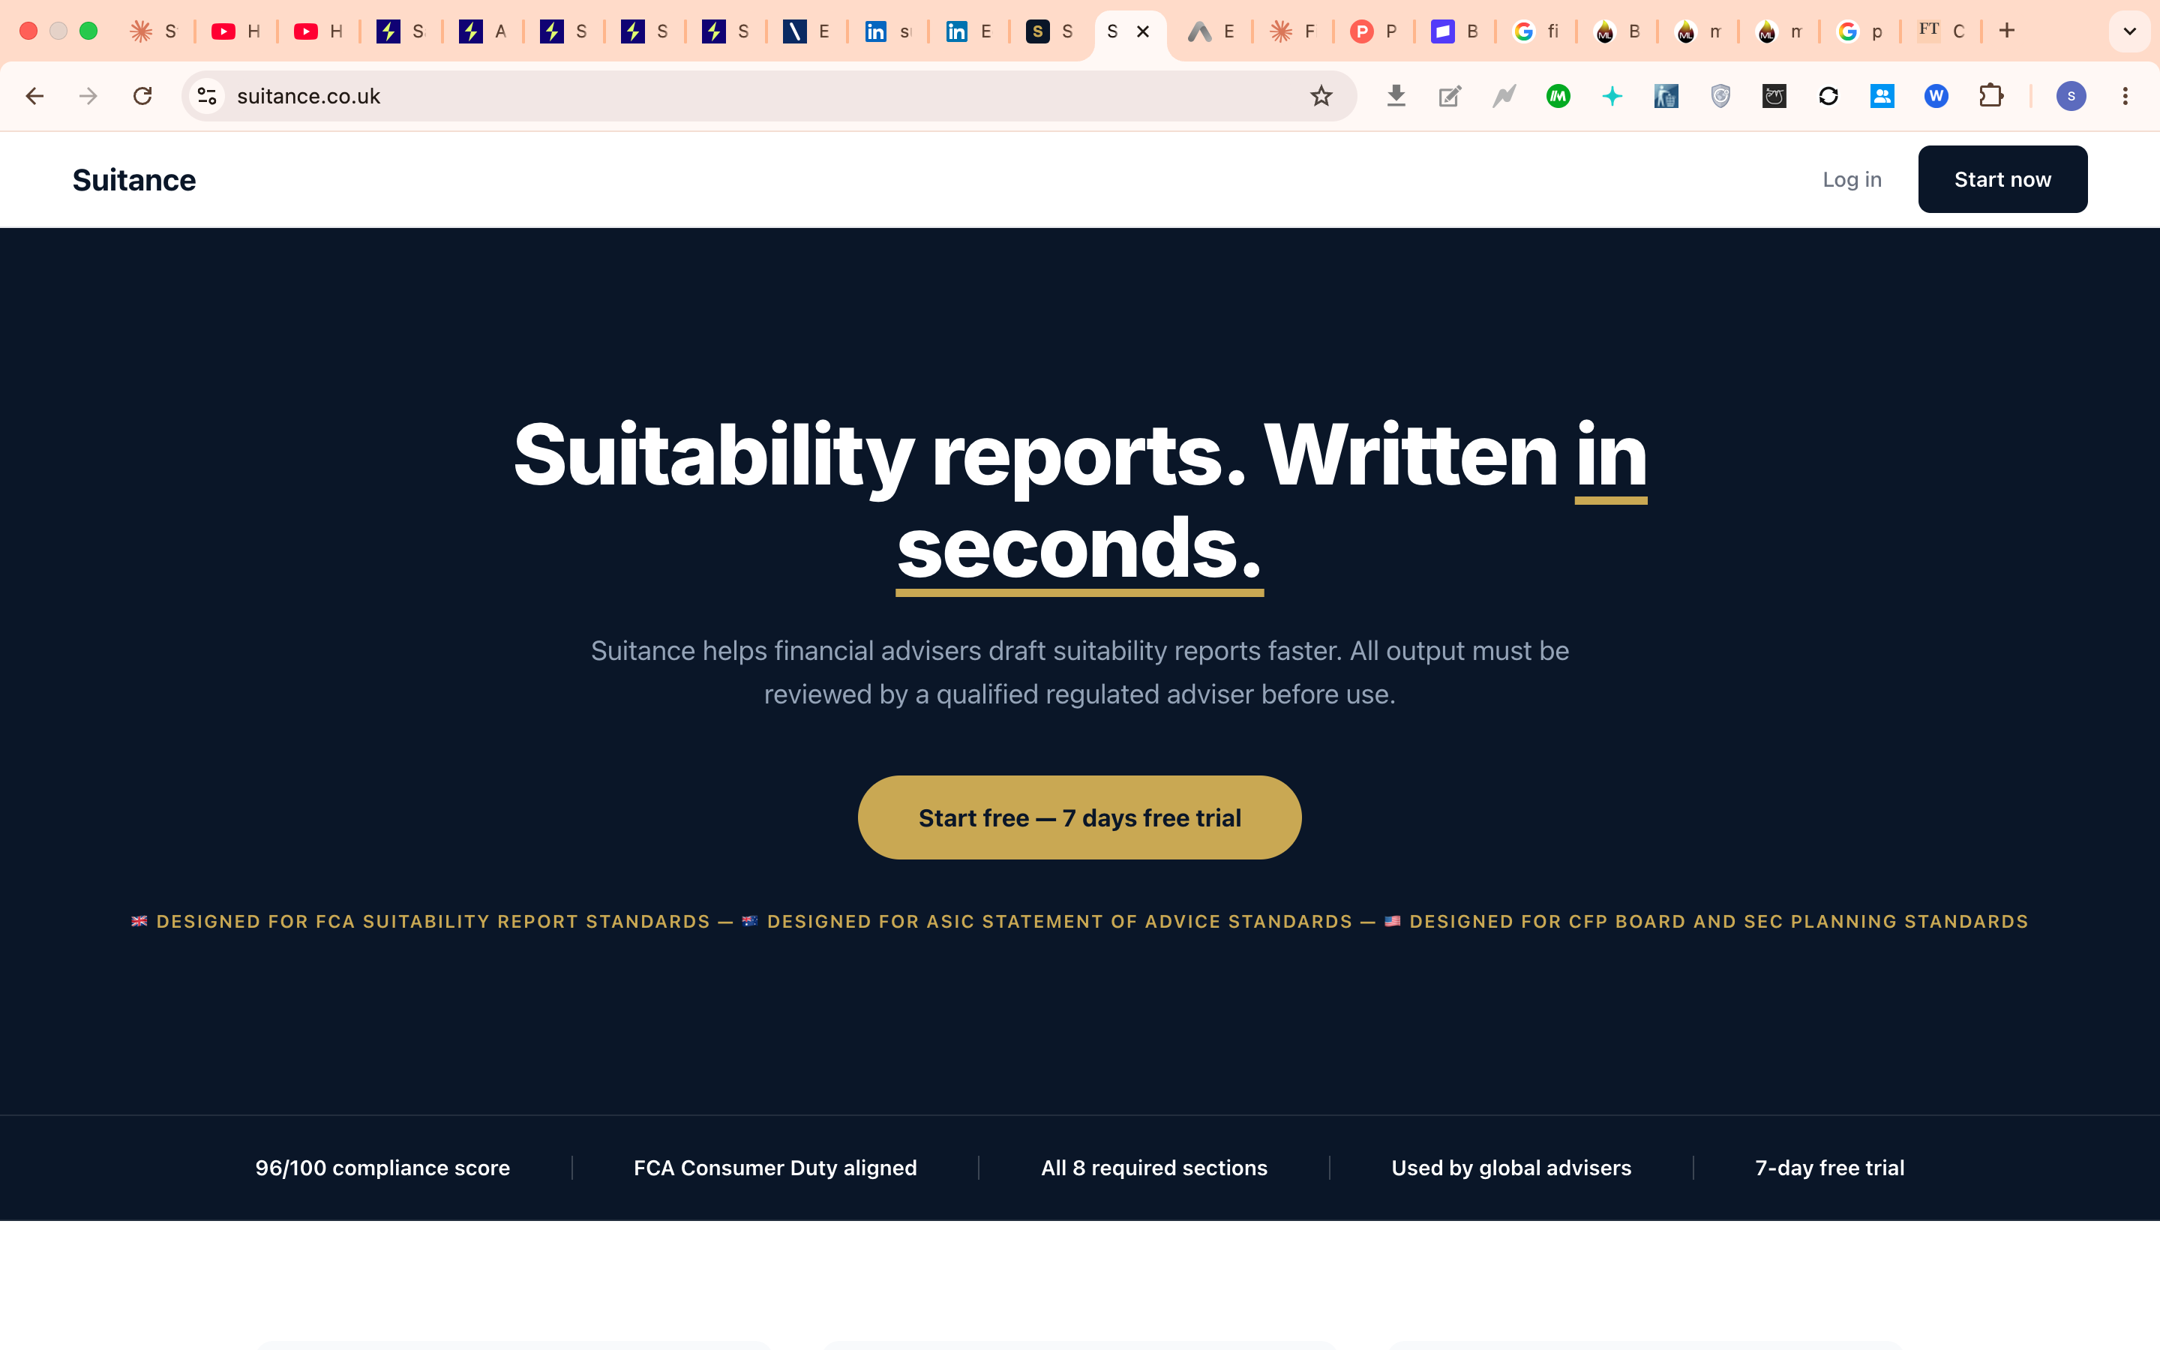
Task: Click '96/100 compliance score' text
Action: tap(383, 1168)
